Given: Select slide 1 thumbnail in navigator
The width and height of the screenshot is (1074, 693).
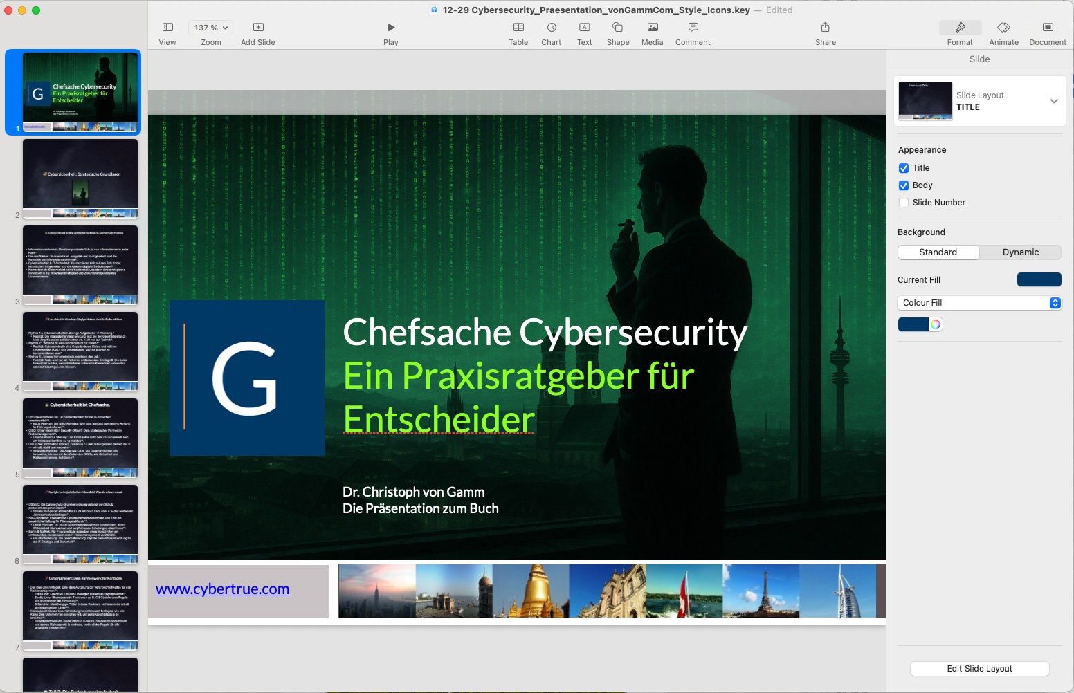Looking at the screenshot, I should tap(80, 92).
